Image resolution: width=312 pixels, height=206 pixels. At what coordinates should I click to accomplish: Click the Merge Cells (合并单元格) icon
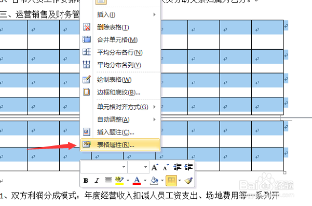[x=87, y=39]
